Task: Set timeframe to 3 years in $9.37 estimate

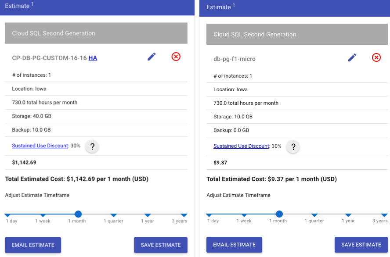Action: 384,215
